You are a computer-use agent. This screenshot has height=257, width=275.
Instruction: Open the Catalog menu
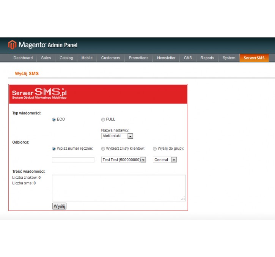click(66, 58)
